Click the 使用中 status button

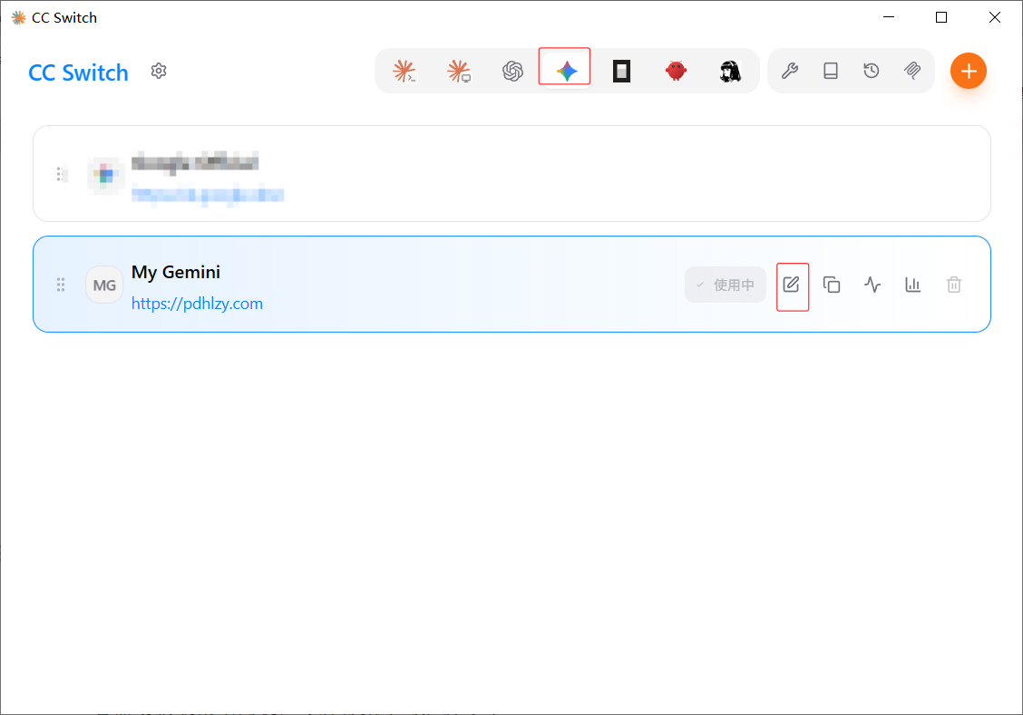726,285
